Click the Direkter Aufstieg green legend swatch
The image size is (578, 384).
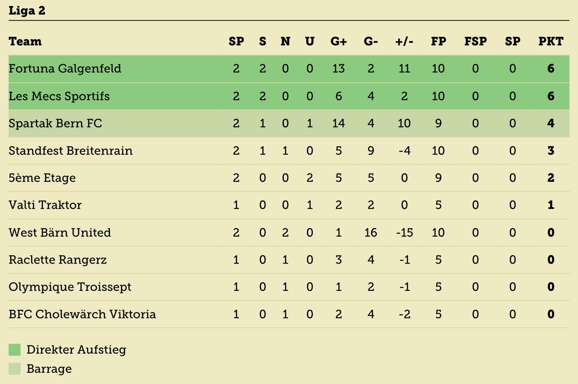click(14, 350)
